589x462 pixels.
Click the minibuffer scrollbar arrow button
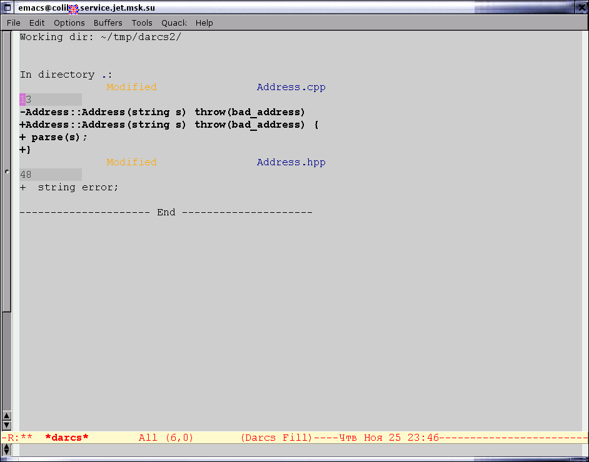(7, 449)
